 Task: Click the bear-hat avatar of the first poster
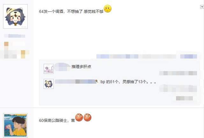[15, 16]
